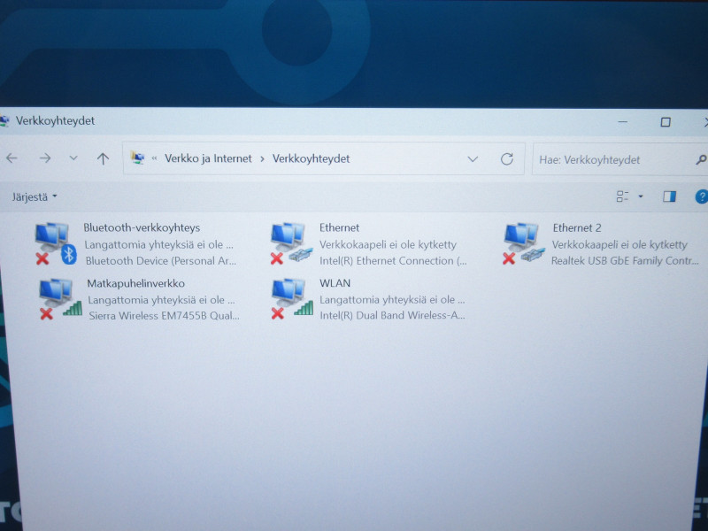Click the Matkapuhelinverkko name label

136,283
